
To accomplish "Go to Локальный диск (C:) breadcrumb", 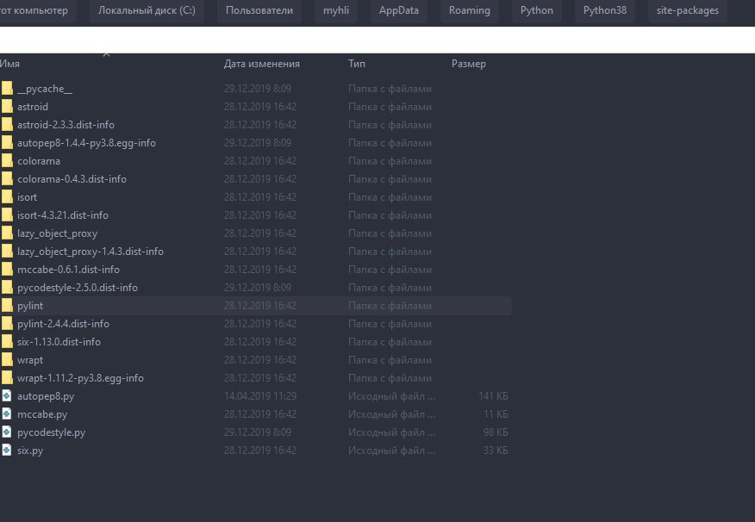I will click(x=147, y=10).
